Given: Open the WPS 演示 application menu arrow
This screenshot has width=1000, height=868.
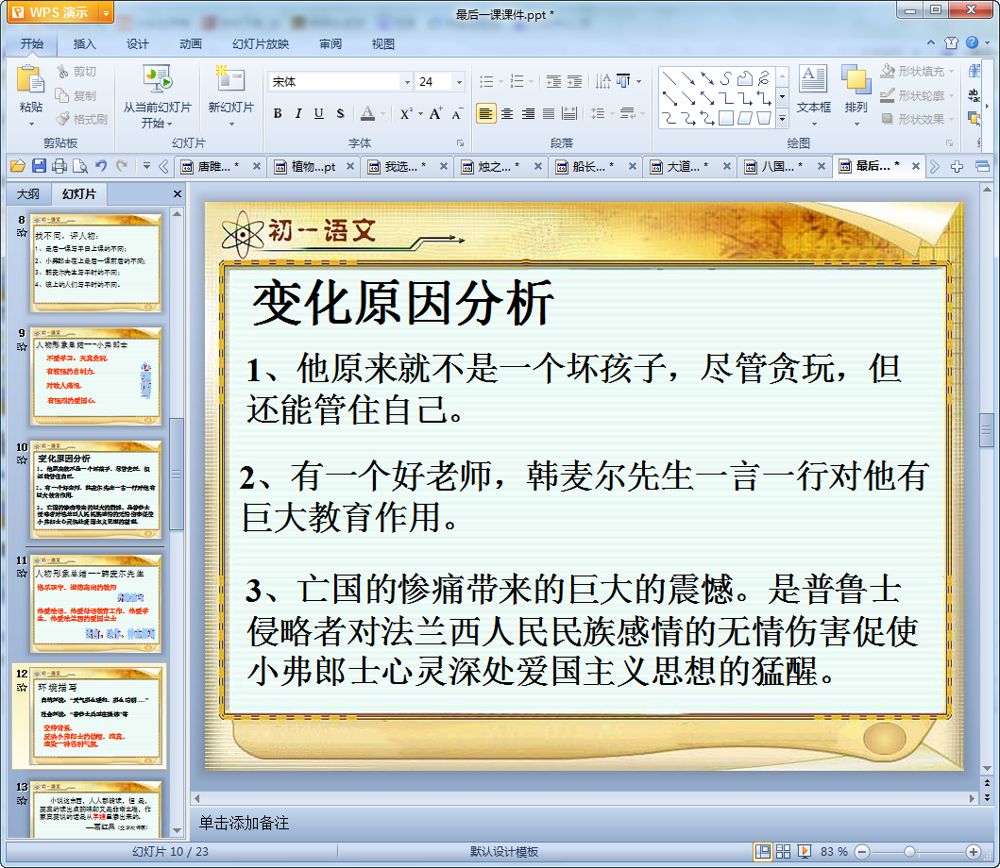Looking at the screenshot, I should pos(107,12).
